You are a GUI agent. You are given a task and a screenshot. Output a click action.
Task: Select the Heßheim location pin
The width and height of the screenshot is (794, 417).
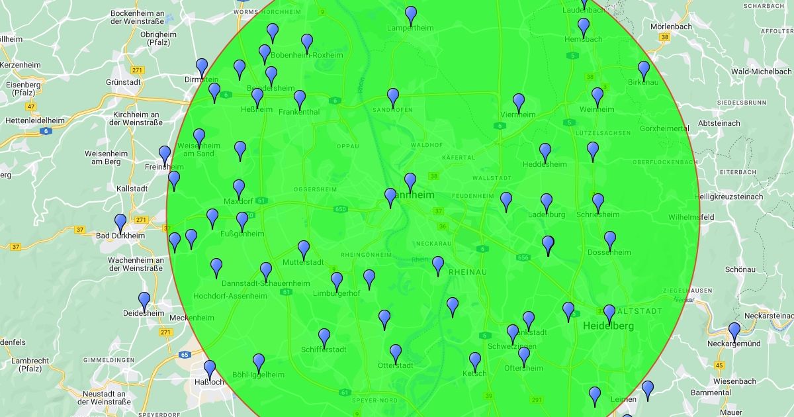(257, 98)
